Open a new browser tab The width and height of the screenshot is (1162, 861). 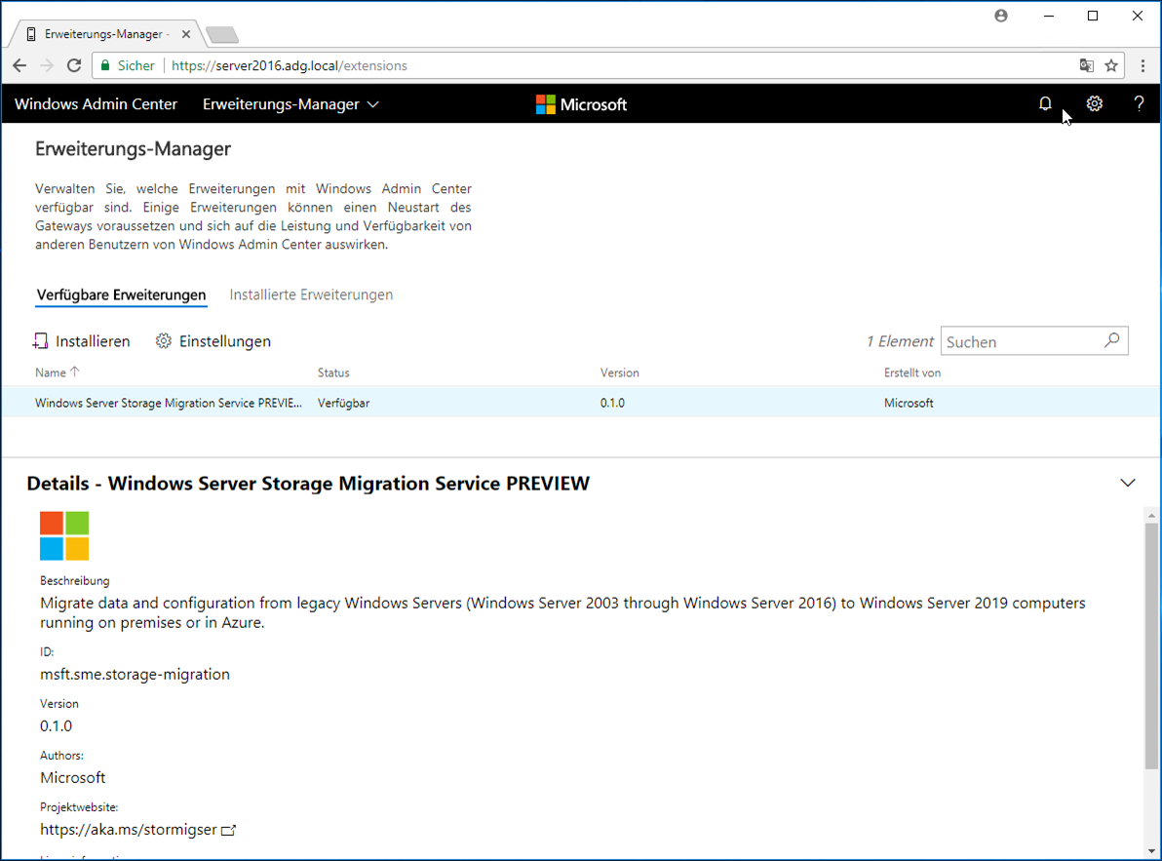pyautogui.click(x=221, y=35)
